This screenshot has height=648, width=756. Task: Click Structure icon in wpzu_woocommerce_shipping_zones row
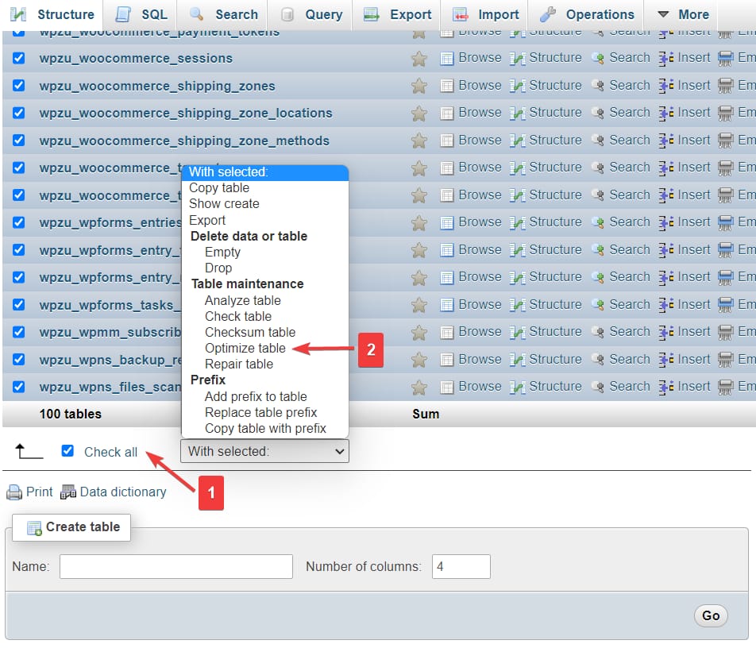point(517,87)
